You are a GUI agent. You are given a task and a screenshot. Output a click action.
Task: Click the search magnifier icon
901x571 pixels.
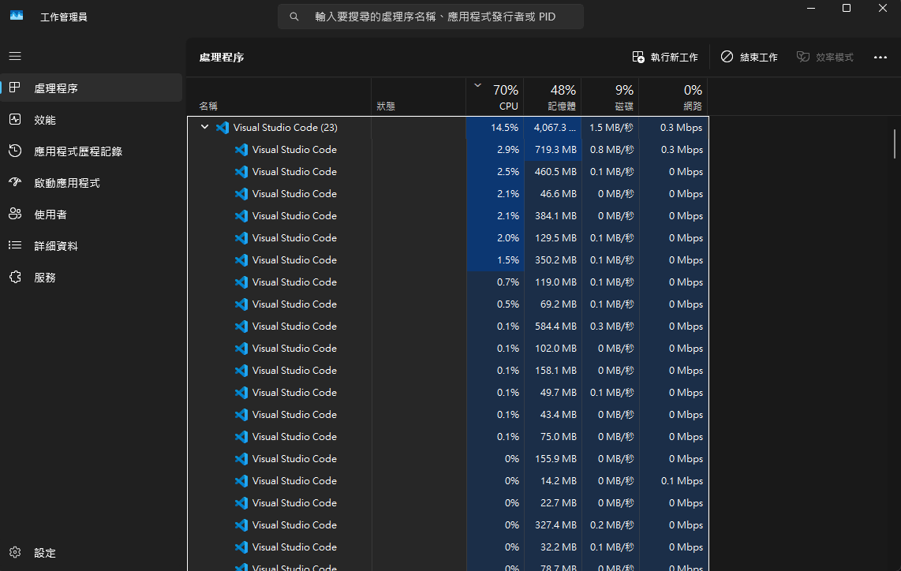(x=294, y=17)
